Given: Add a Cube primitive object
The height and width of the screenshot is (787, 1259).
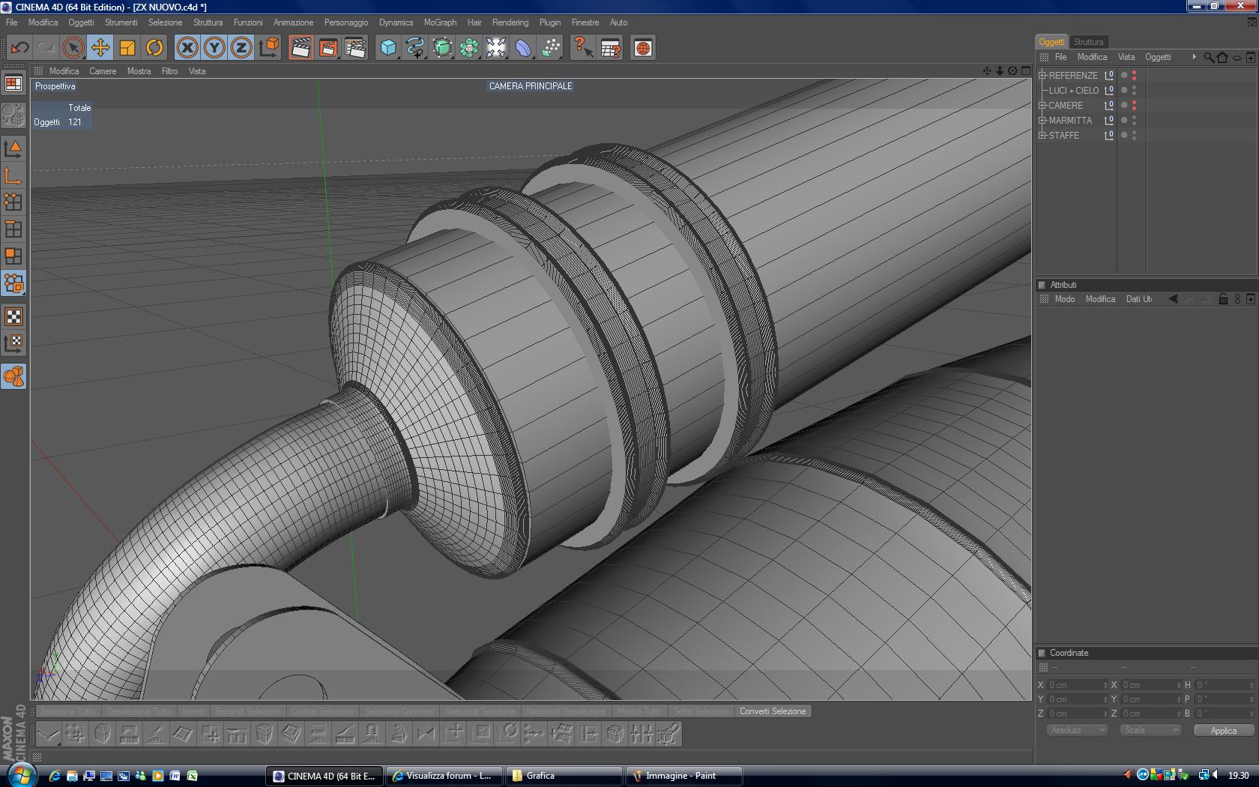Looking at the screenshot, I should (x=388, y=48).
